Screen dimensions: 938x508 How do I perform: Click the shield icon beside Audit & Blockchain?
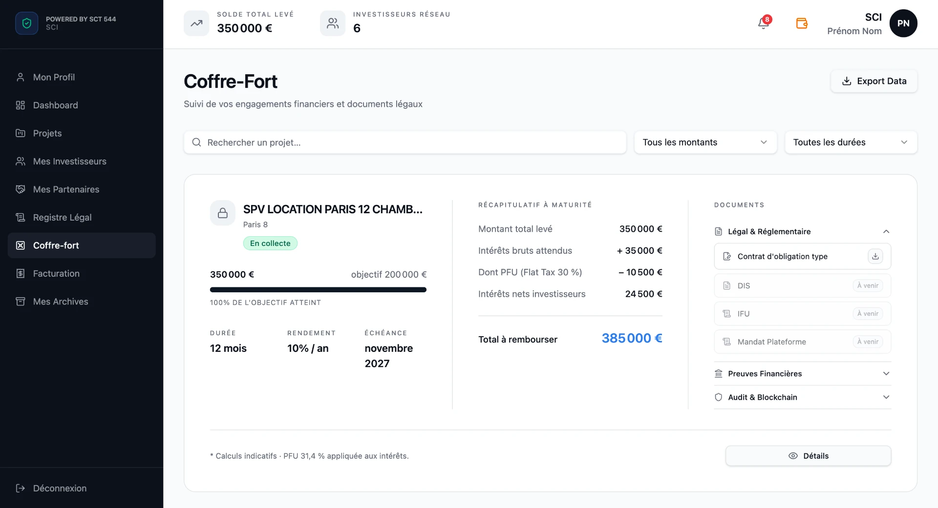coord(719,397)
